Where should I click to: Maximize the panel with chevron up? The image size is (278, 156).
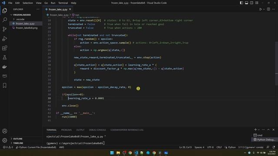[268, 130]
